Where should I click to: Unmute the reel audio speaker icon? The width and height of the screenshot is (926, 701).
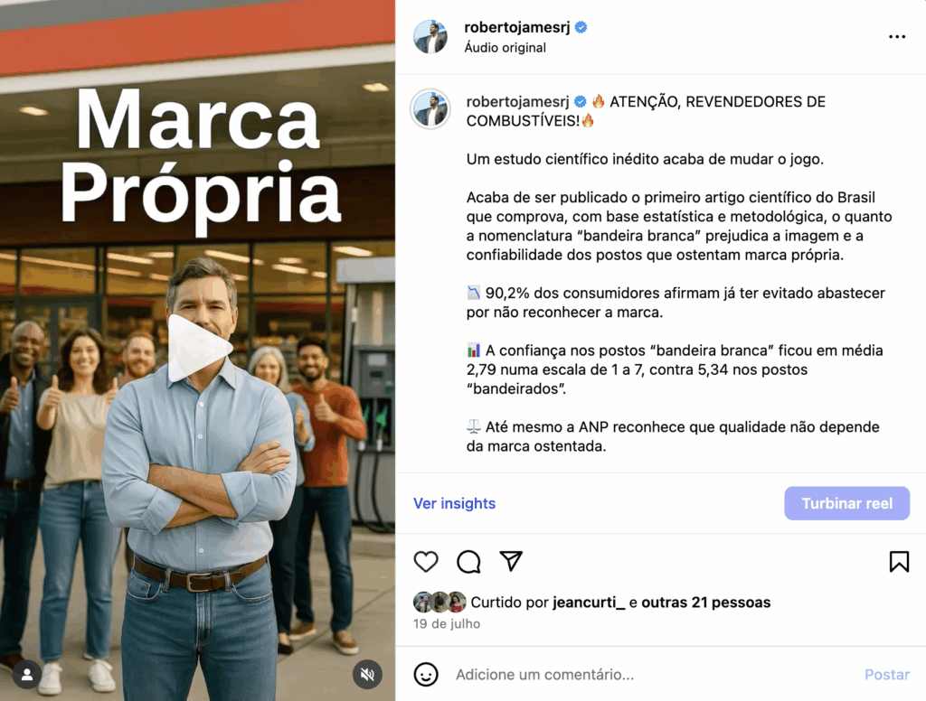[x=367, y=675]
